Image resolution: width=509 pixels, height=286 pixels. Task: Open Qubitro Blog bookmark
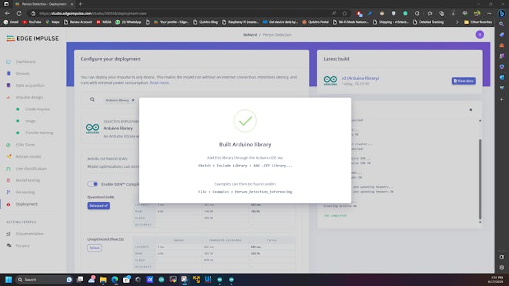pos(206,22)
